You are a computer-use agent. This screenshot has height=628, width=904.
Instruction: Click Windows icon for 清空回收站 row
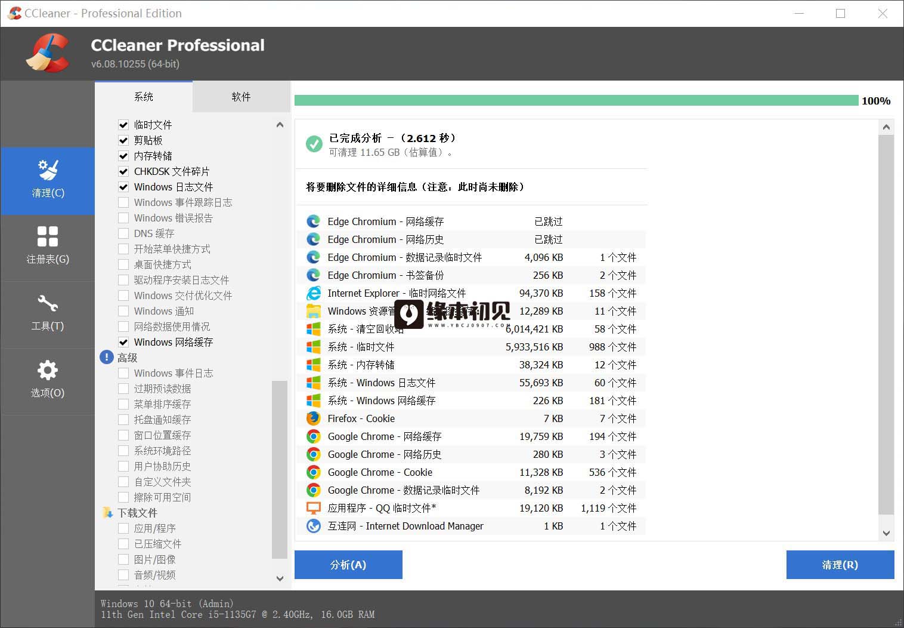313,329
